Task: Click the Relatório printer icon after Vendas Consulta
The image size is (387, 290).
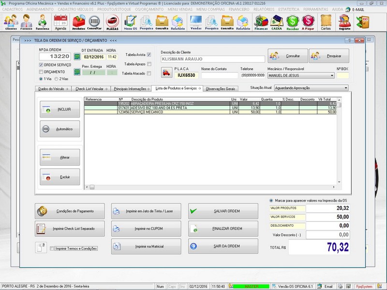Action: tap(243, 22)
